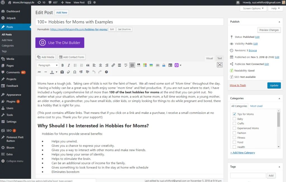The width and height of the screenshot is (286, 182).
Task: Increase paragraph indent
Action: [87, 72]
